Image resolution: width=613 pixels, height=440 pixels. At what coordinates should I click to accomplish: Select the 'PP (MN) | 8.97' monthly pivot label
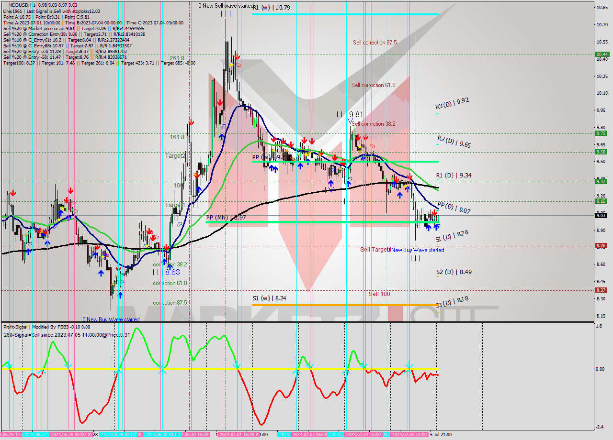coord(226,218)
